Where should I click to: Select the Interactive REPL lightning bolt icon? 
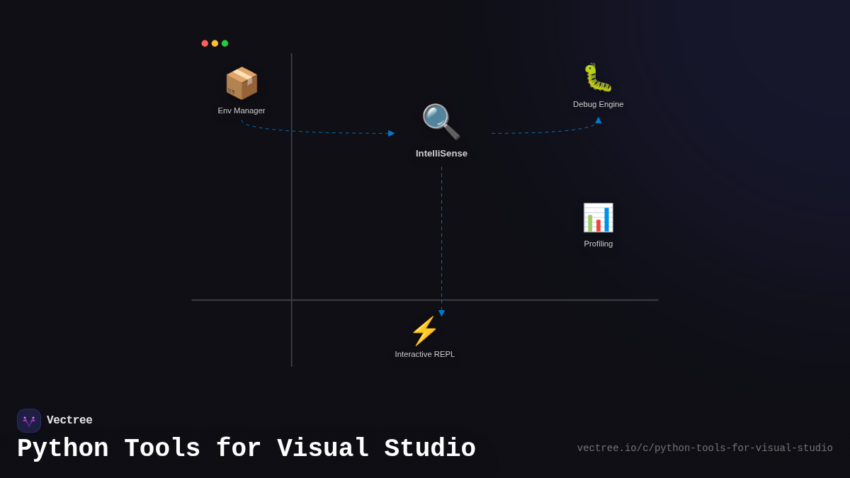click(x=424, y=331)
